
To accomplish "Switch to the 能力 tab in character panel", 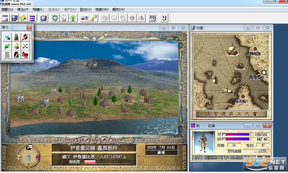I will click(x=198, y=157).
